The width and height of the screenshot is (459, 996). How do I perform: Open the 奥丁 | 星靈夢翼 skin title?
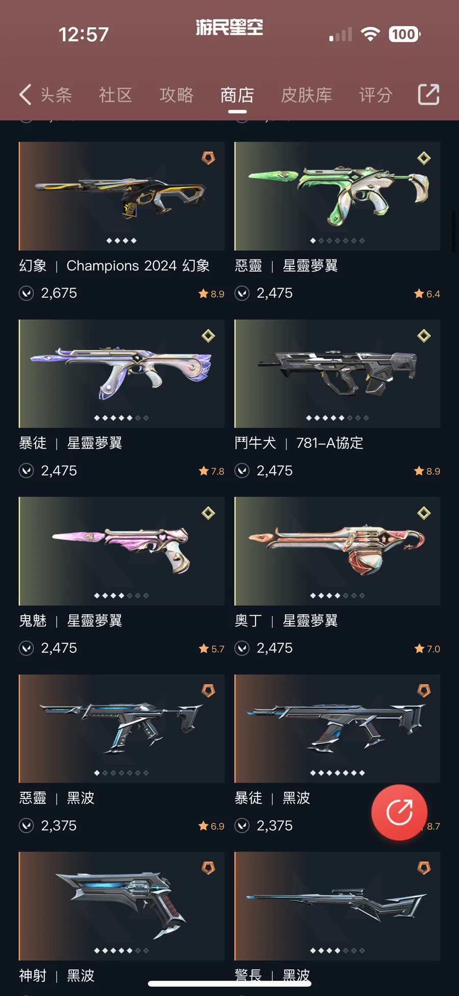coord(286,621)
